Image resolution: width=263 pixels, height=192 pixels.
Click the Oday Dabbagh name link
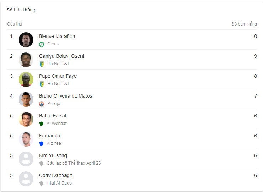pyautogui.click(x=56, y=175)
